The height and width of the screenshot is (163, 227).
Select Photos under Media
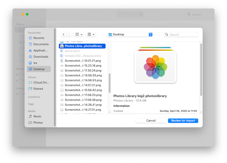(x=39, y=122)
